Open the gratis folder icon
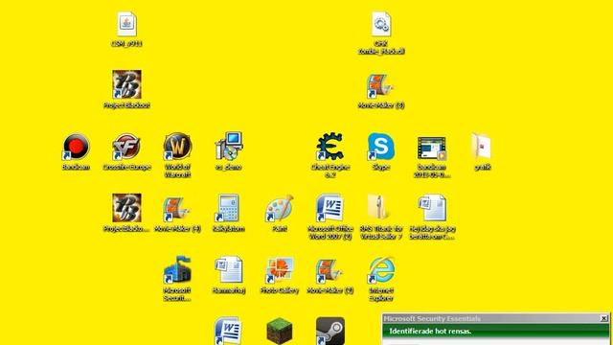Image resolution: width=613 pixels, height=345 pixels. click(x=482, y=147)
